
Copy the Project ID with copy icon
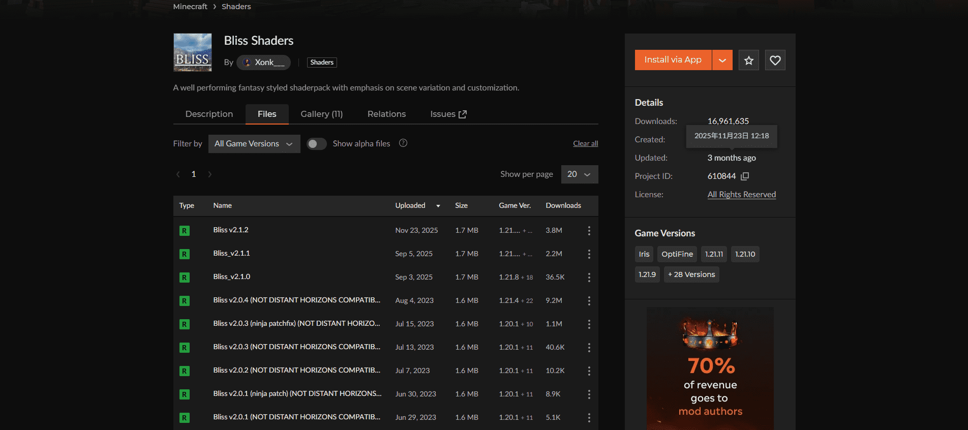(745, 176)
